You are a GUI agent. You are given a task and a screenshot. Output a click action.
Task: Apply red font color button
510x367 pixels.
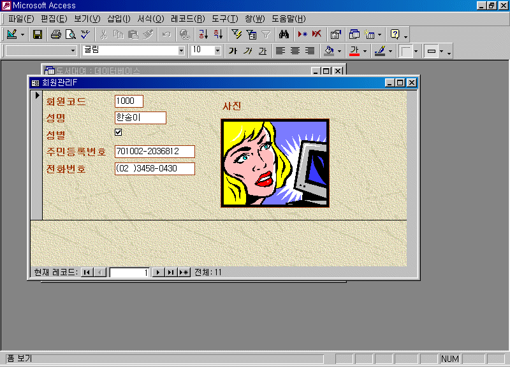point(354,51)
